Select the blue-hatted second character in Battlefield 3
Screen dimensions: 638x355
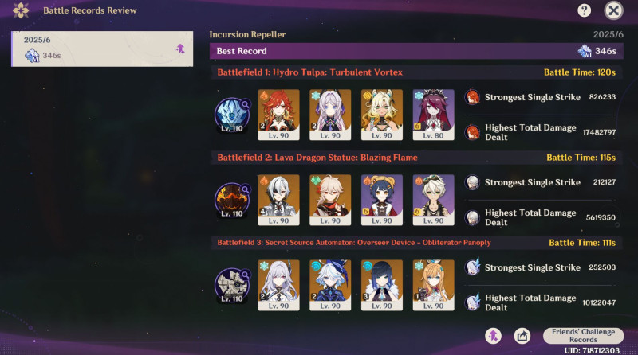330,286
